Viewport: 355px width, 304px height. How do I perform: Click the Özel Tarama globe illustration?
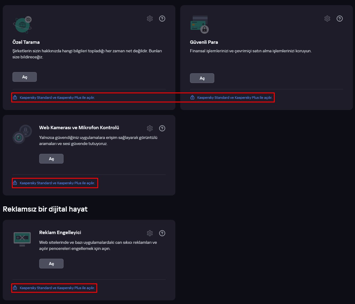click(22, 25)
